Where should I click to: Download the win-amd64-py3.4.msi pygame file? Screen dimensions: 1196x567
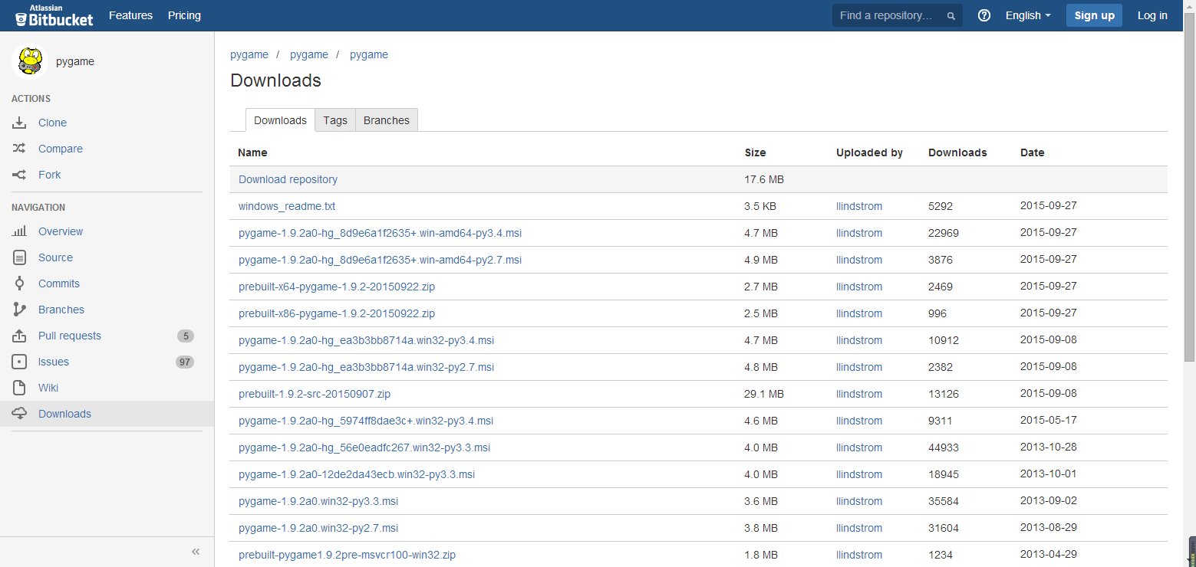click(380, 233)
